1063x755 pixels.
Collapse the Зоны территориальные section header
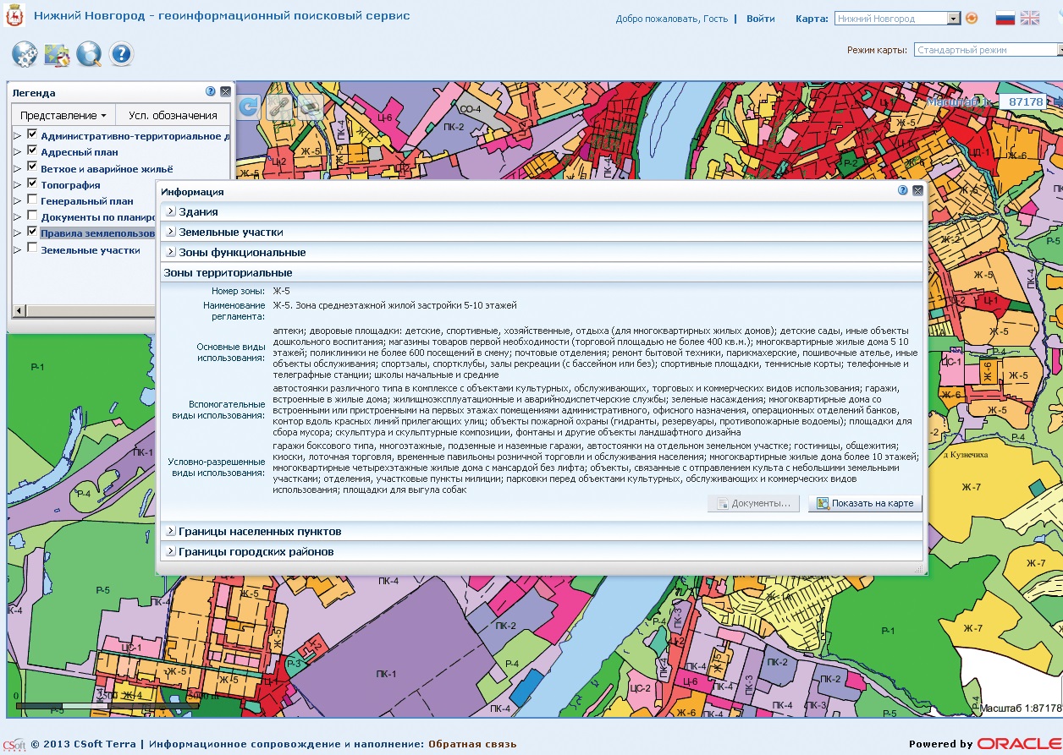[x=542, y=272]
